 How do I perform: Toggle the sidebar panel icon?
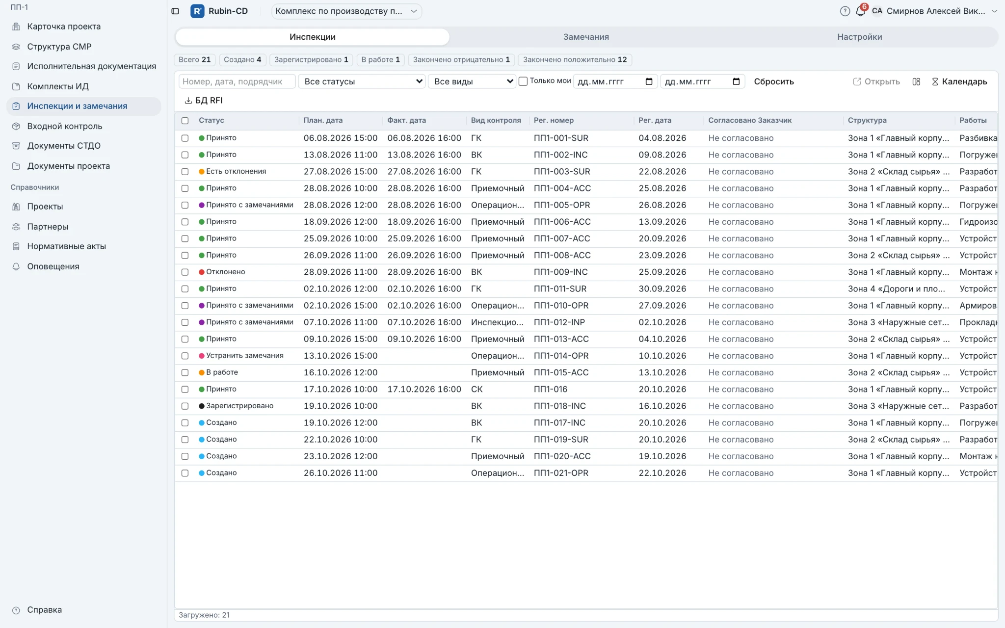(175, 11)
